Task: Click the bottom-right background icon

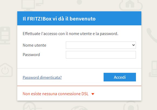Action: [x=131, y=106]
